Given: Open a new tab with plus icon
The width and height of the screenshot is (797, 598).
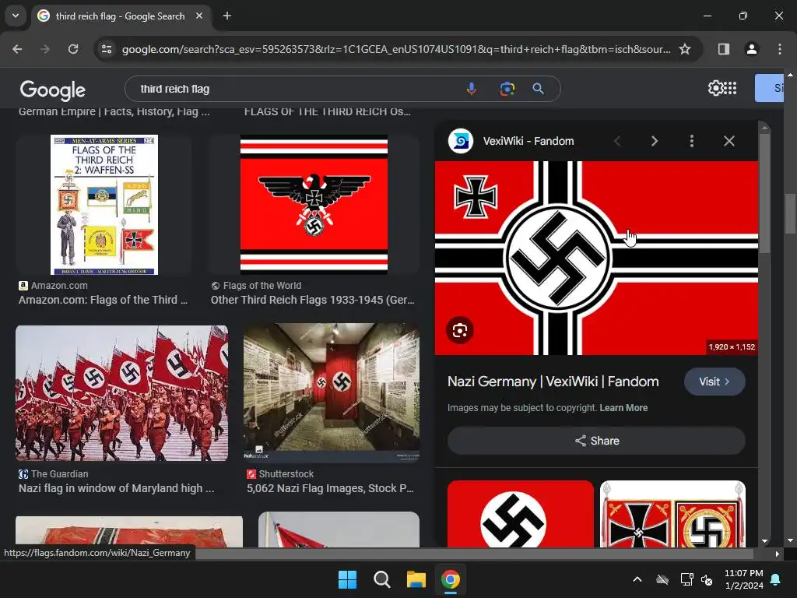Looking at the screenshot, I should tap(227, 16).
